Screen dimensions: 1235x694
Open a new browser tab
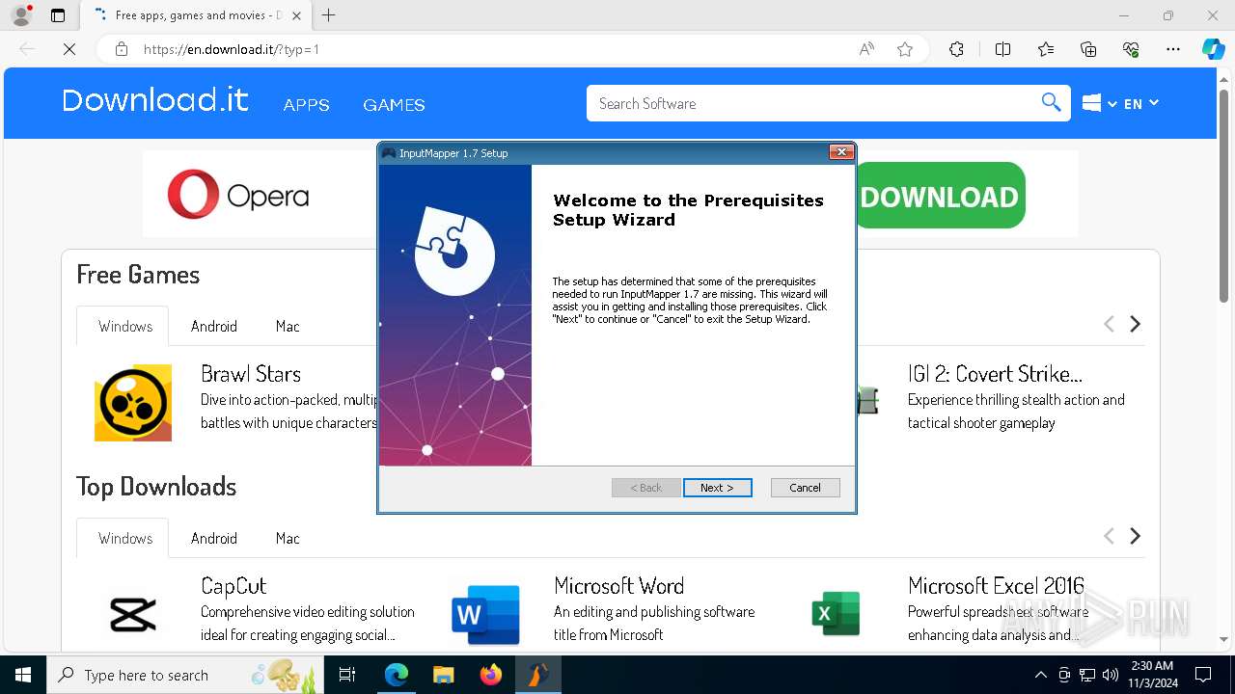pyautogui.click(x=329, y=15)
